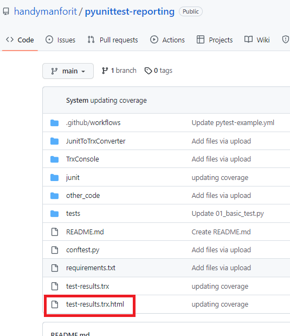Open the .github/workflows folder
This screenshot has height=336, width=290.
coord(93,123)
